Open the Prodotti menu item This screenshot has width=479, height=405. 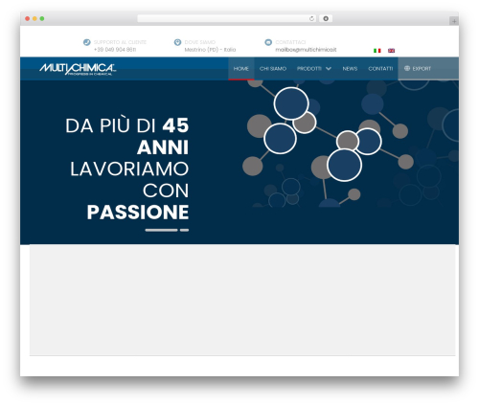point(309,69)
